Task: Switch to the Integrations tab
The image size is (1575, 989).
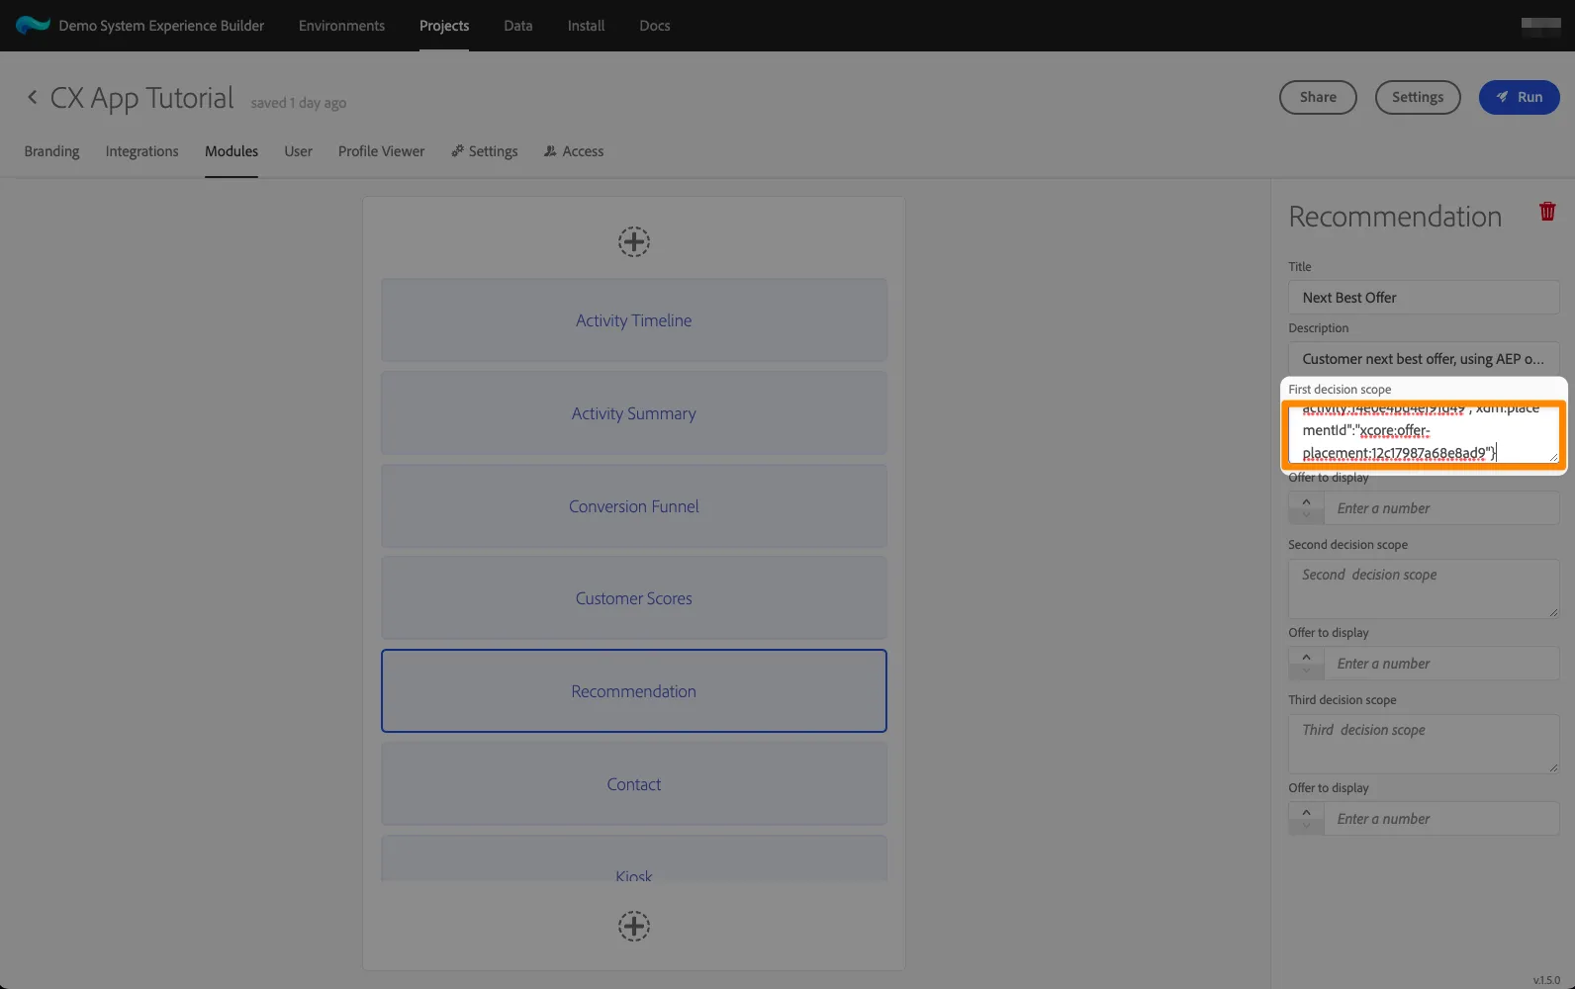Action: click(x=141, y=151)
